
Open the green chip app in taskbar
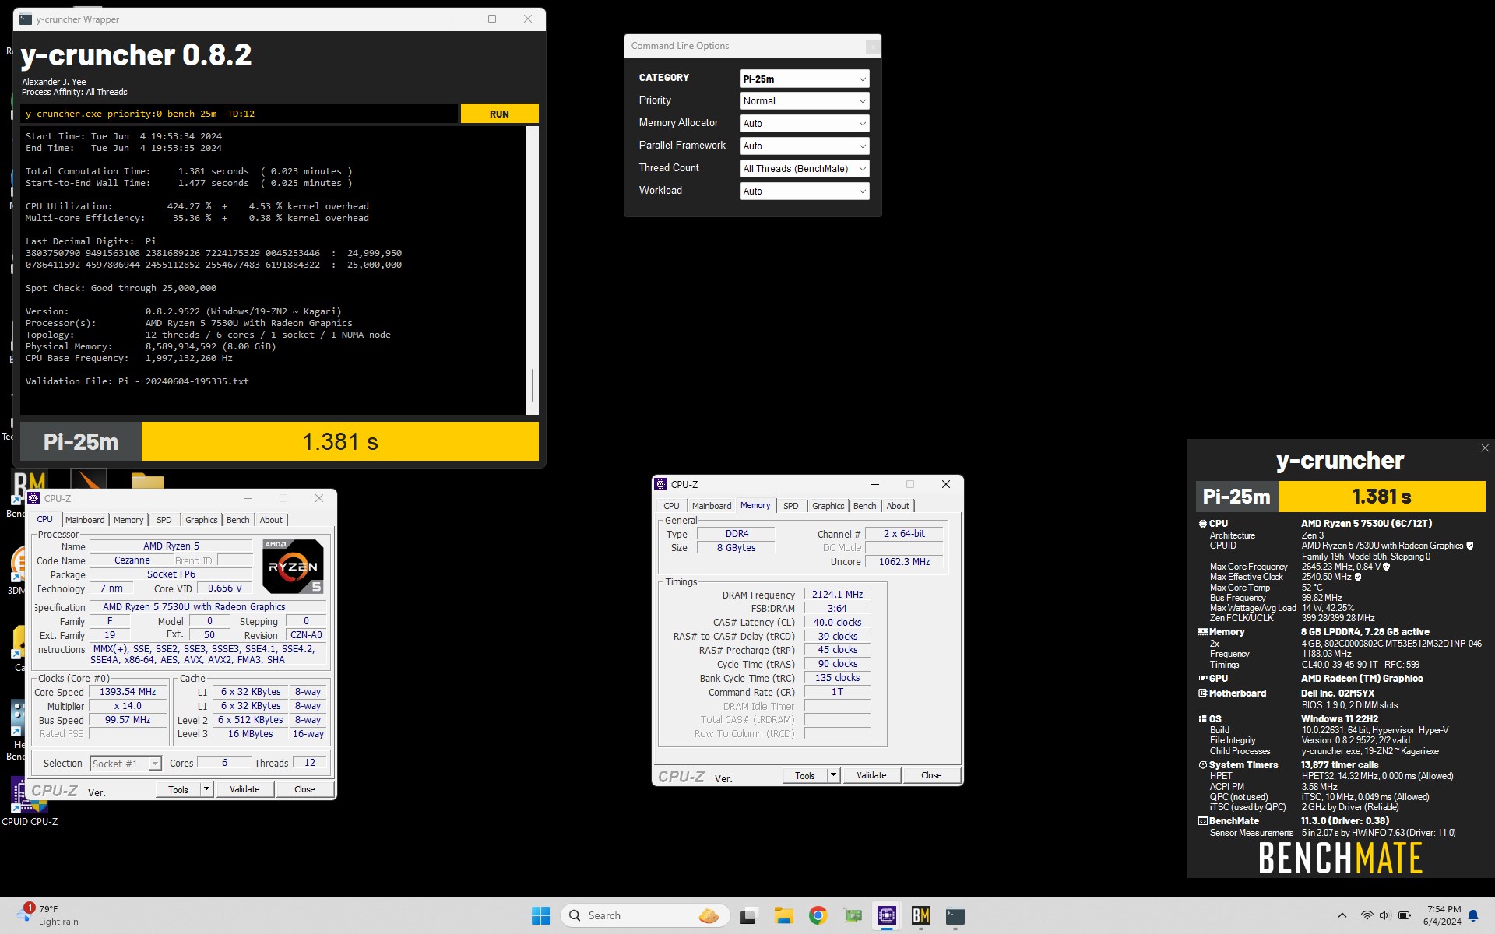coord(853,916)
